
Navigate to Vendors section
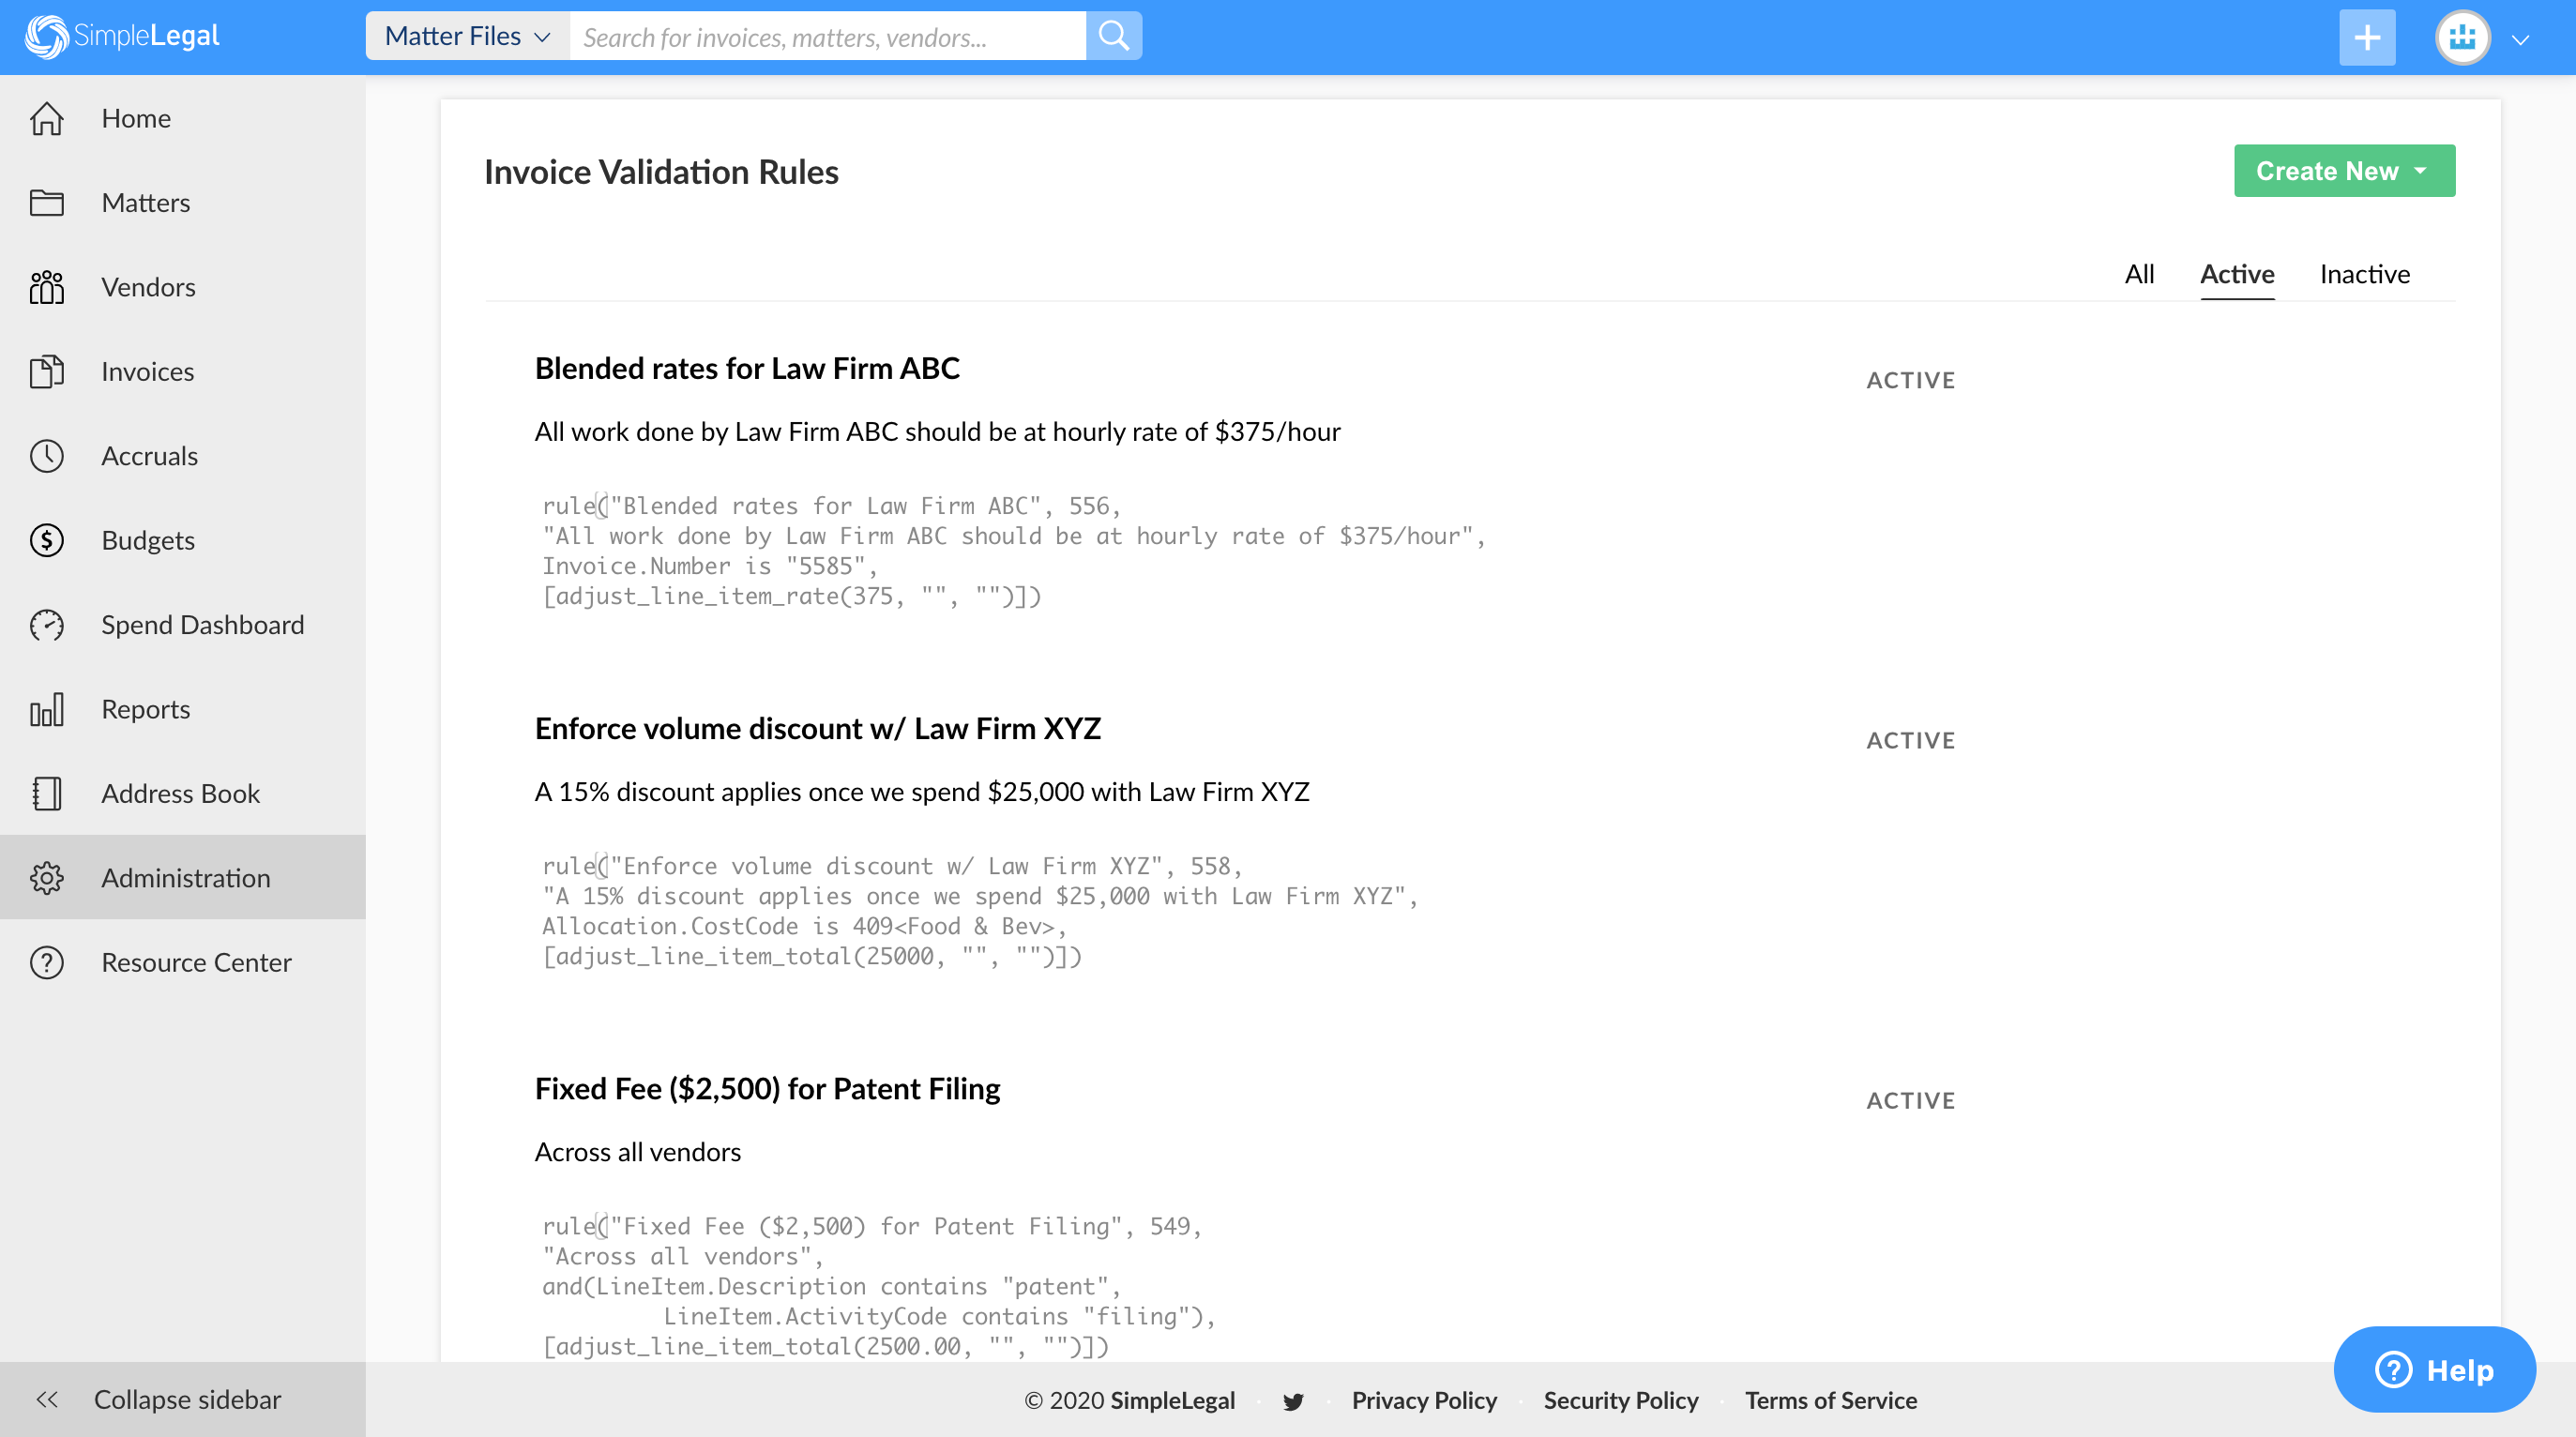[x=147, y=287]
